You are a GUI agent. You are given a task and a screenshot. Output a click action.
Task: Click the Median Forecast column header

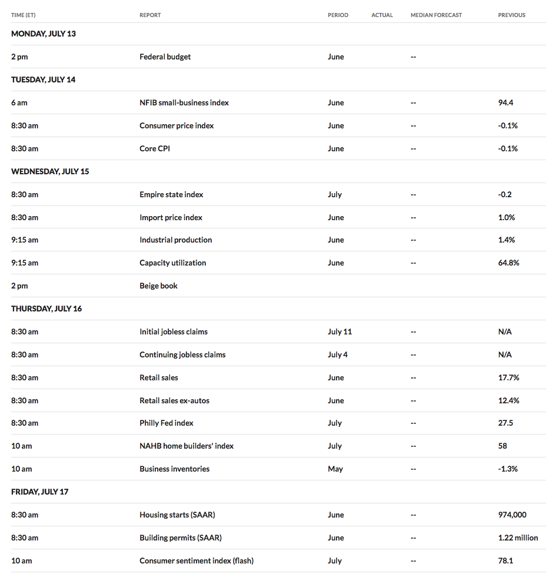(x=436, y=15)
